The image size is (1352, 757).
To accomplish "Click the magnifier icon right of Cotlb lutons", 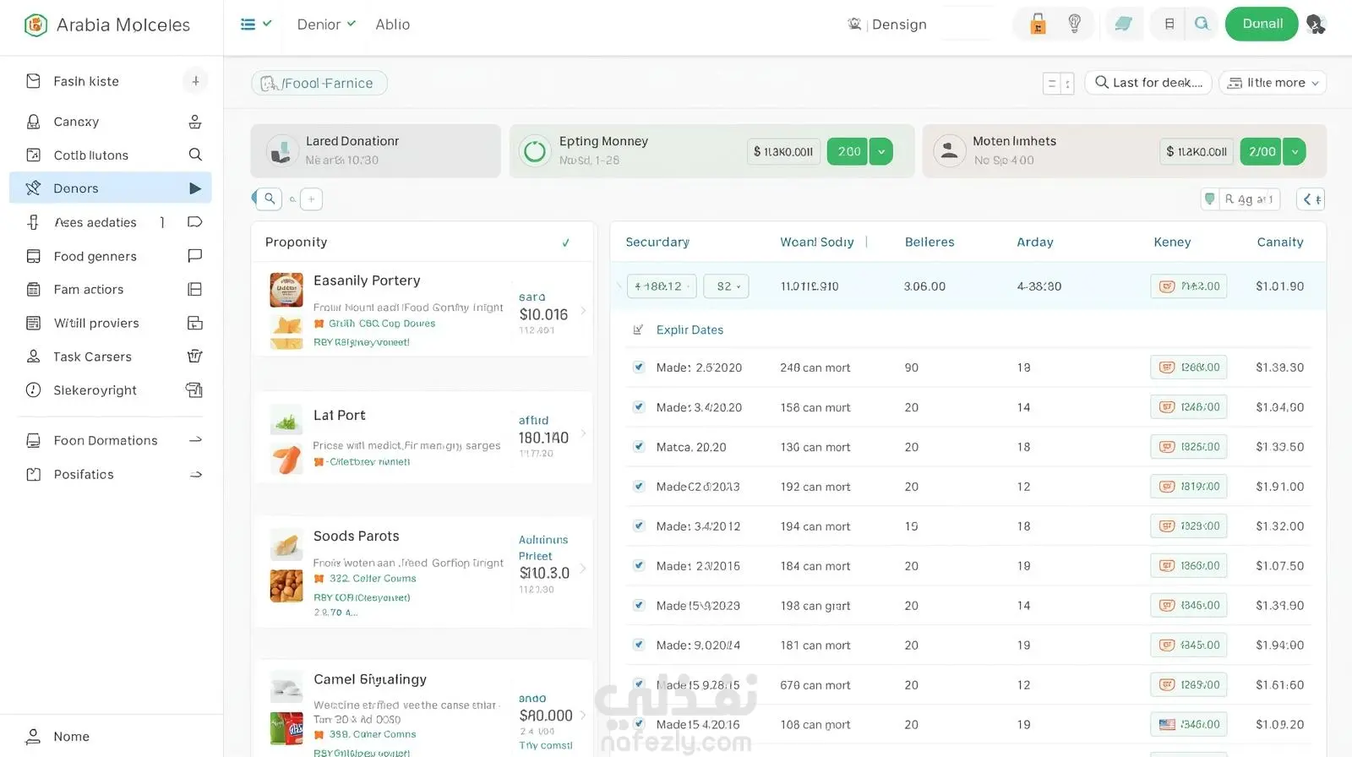I will (x=195, y=155).
